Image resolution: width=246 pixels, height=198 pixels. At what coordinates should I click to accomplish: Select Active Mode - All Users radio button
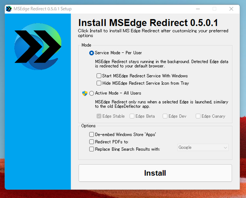click(92, 93)
